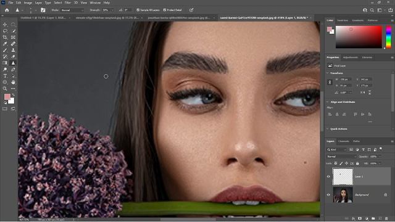The height and width of the screenshot is (222, 395).
Task: Collapse the Align and Distribute section
Action: (328, 102)
